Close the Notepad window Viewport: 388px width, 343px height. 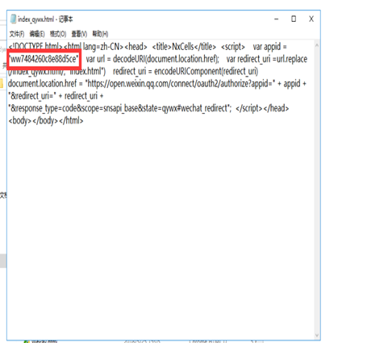tap(311, 19)
